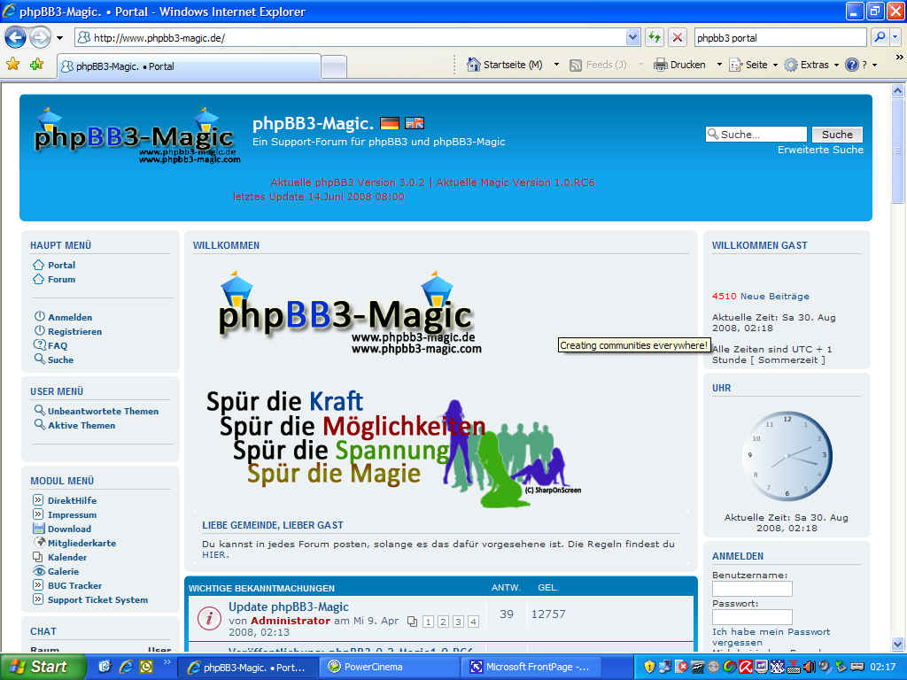Click the German flag language icon
Screen dimensions: 907x680
point(390,123)
